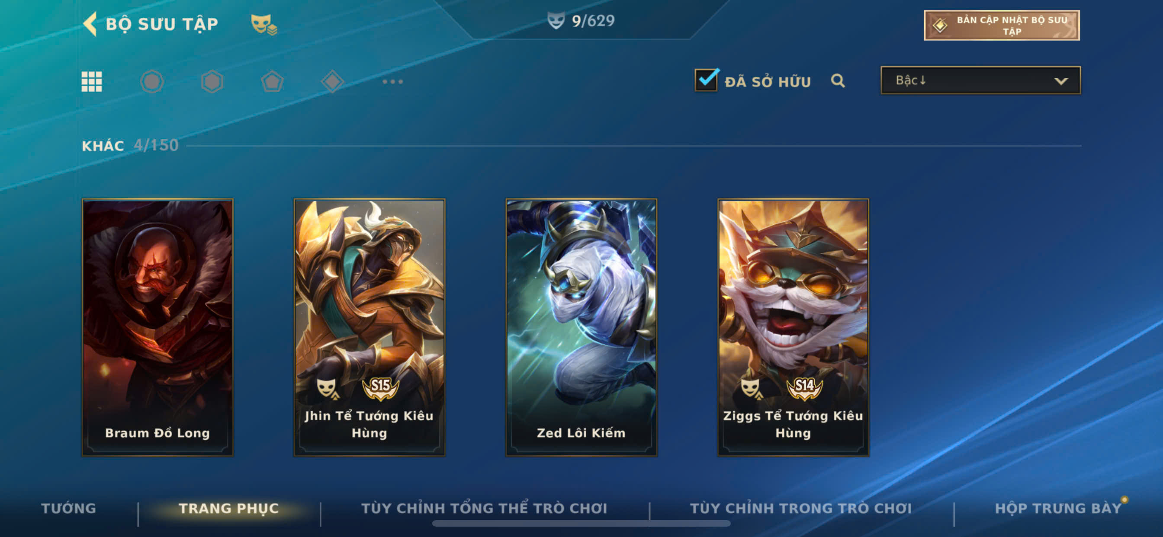Select the grid all-skins filter icon

click(x=92, y=82)
